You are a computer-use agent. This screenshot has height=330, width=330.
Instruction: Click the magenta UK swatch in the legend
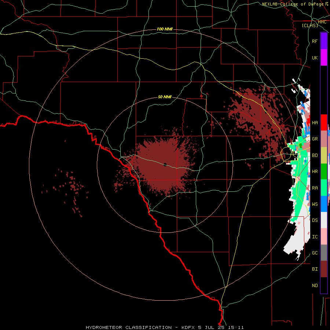(324, 58)
